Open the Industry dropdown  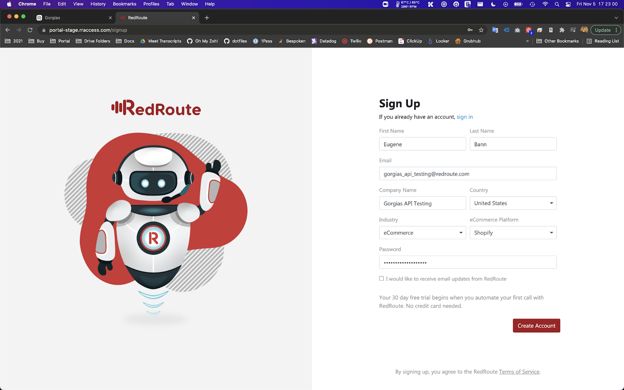[x=422, y=233]
